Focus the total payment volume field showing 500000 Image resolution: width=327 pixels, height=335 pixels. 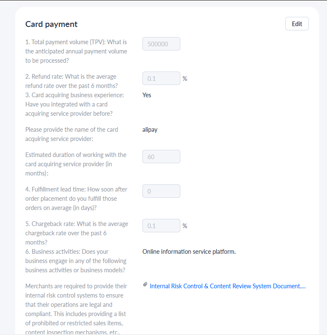coord(161,44)
